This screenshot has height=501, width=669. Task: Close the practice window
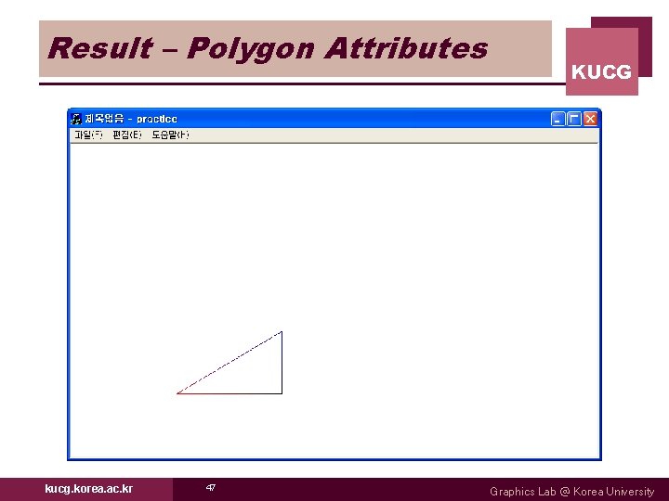pos(590,119)
